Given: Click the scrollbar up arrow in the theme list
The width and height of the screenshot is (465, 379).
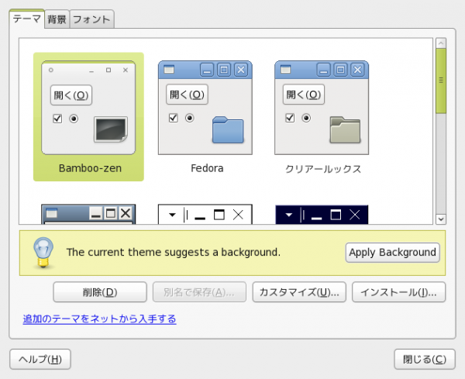Looking at the screenshot, I should click(x=441, y=43).
